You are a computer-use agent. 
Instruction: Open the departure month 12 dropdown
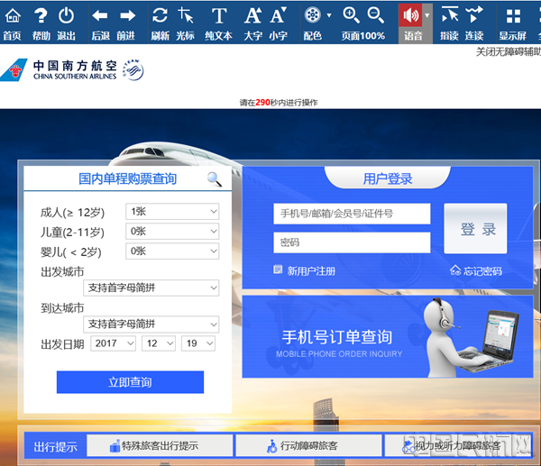(159, 343)
